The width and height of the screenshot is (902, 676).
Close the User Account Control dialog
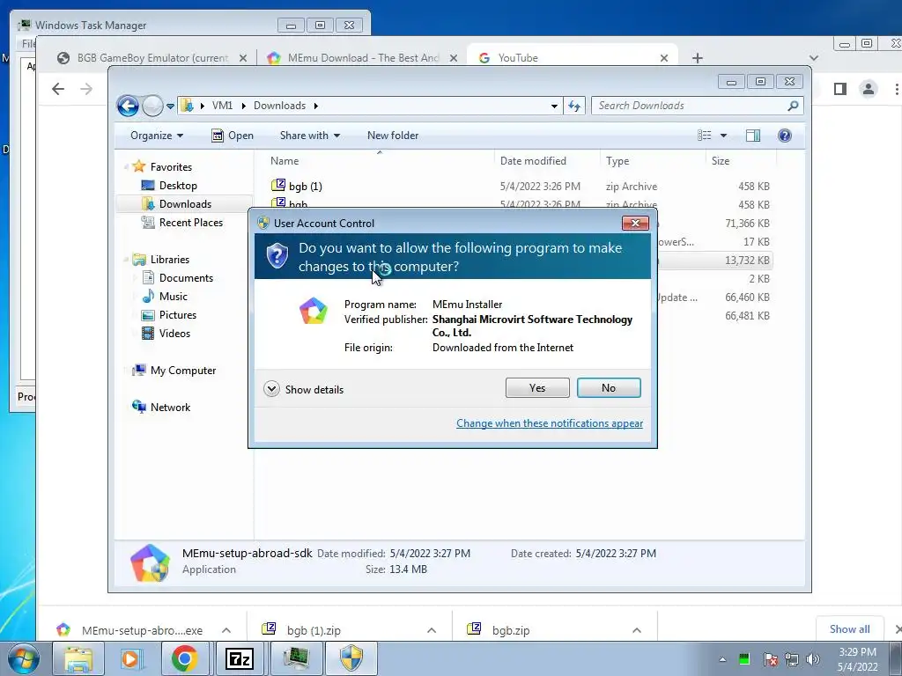tap(635, 223)
